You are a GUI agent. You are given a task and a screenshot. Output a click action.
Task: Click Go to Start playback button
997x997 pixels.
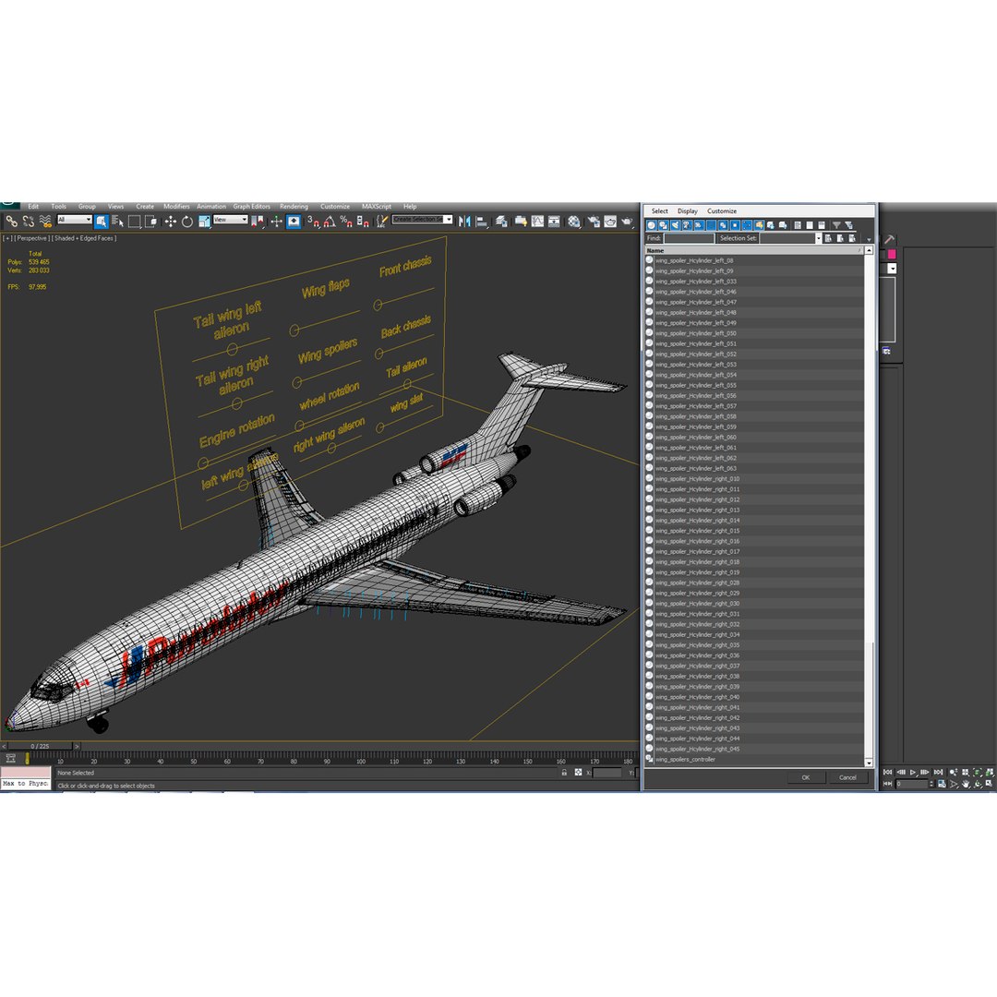888,772
